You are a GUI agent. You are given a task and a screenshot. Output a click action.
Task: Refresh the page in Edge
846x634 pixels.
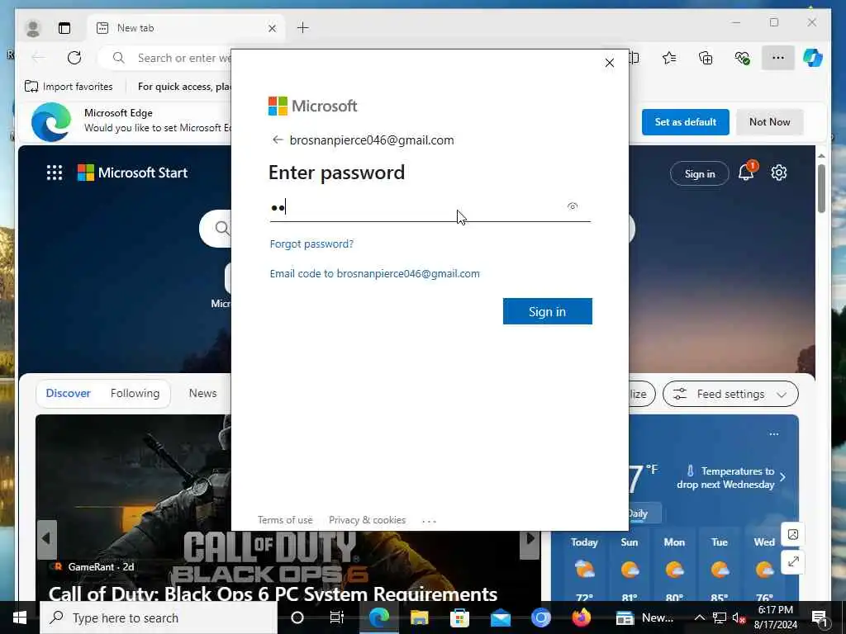coord(74,58)
